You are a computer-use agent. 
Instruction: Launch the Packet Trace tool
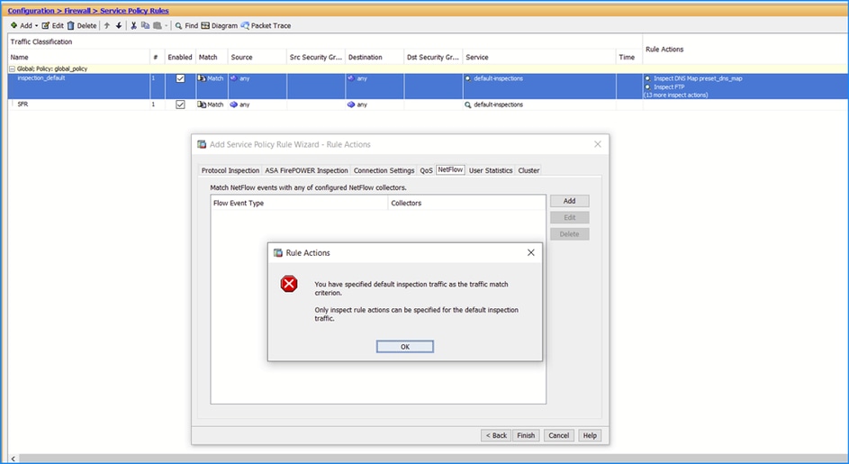[x=266, y=25]
